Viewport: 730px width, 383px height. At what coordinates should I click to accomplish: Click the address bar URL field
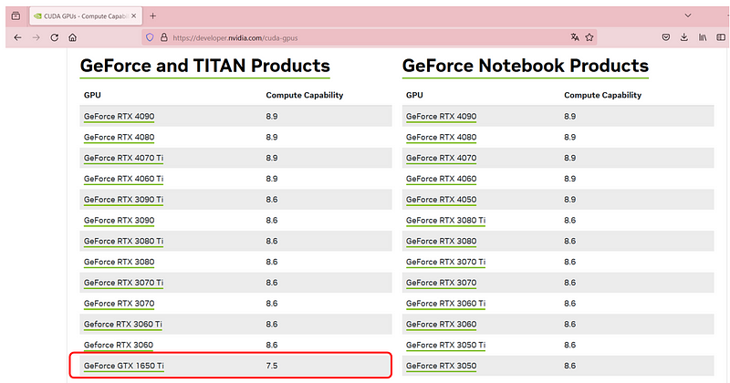click(x=368, y=37)
